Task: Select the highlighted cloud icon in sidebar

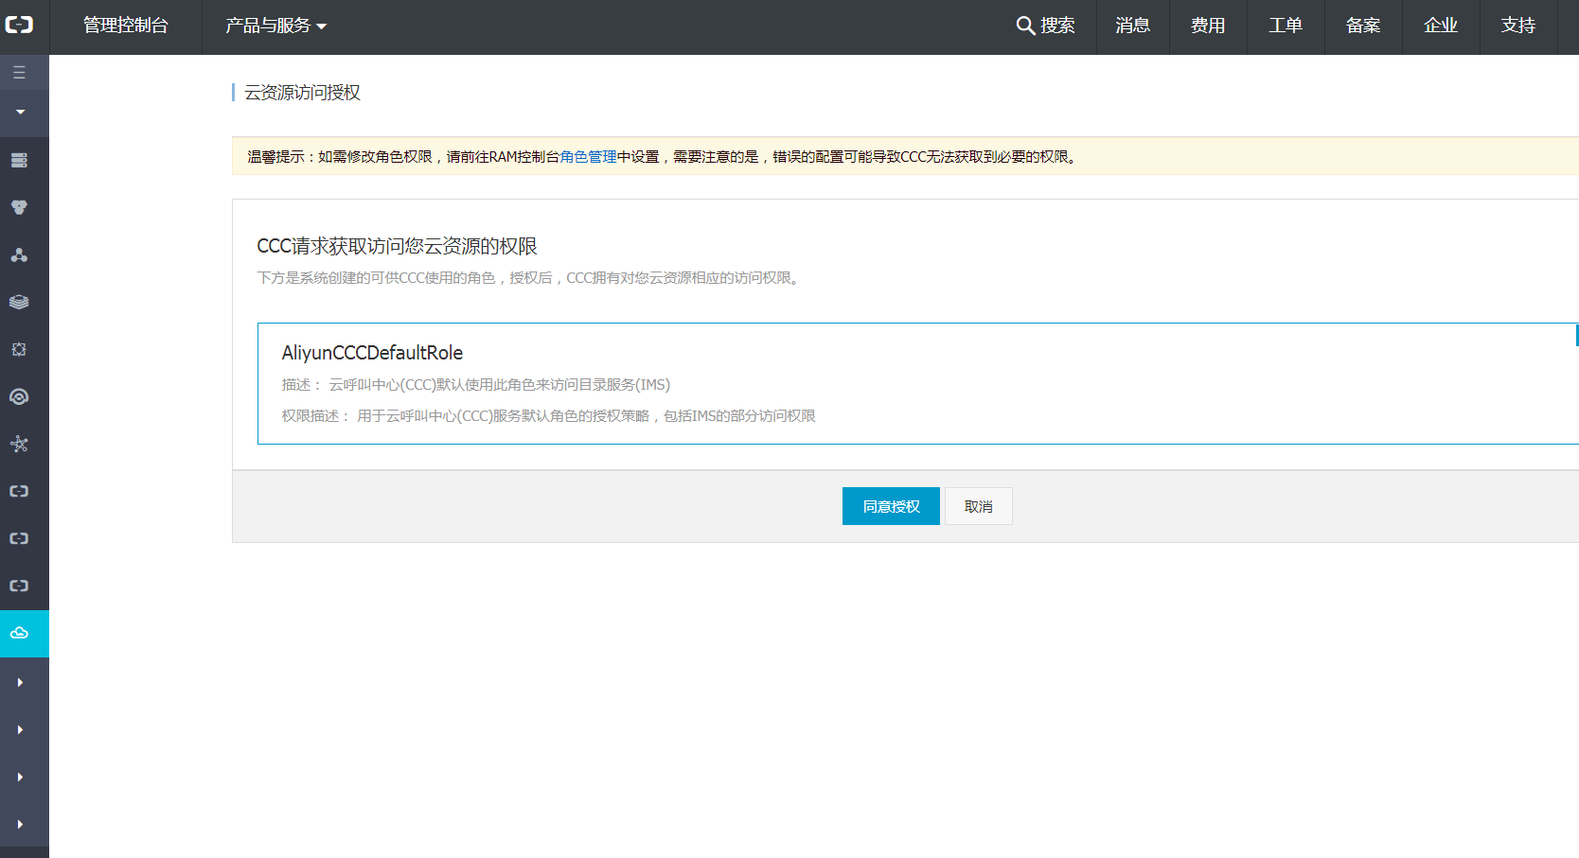Action: pos(20,633)
